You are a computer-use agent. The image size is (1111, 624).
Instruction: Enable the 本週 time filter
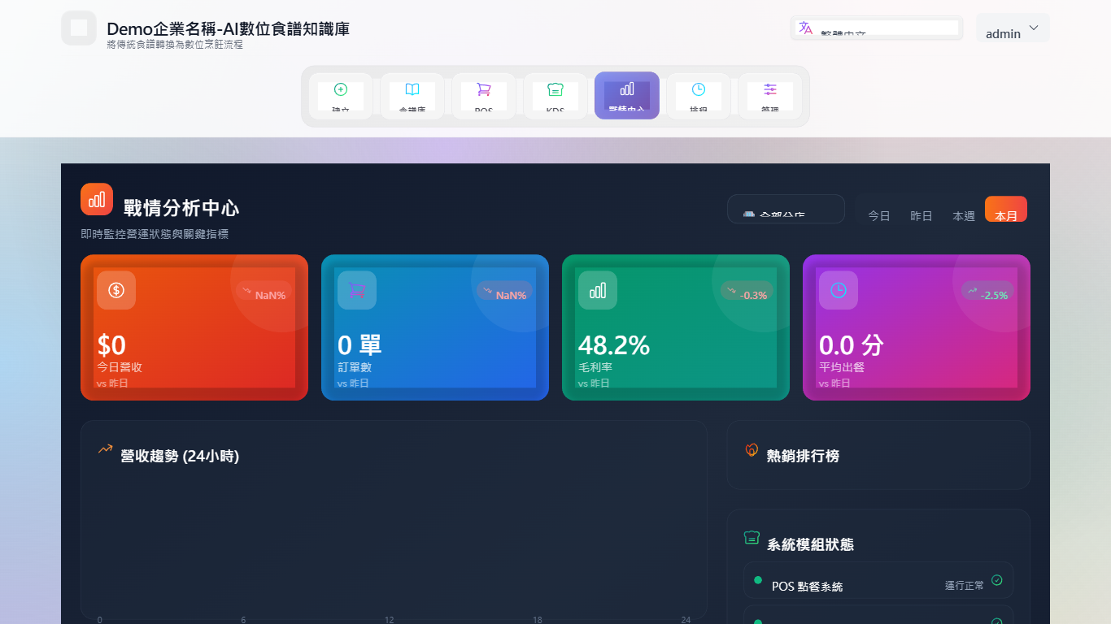(x=962, y=215)
